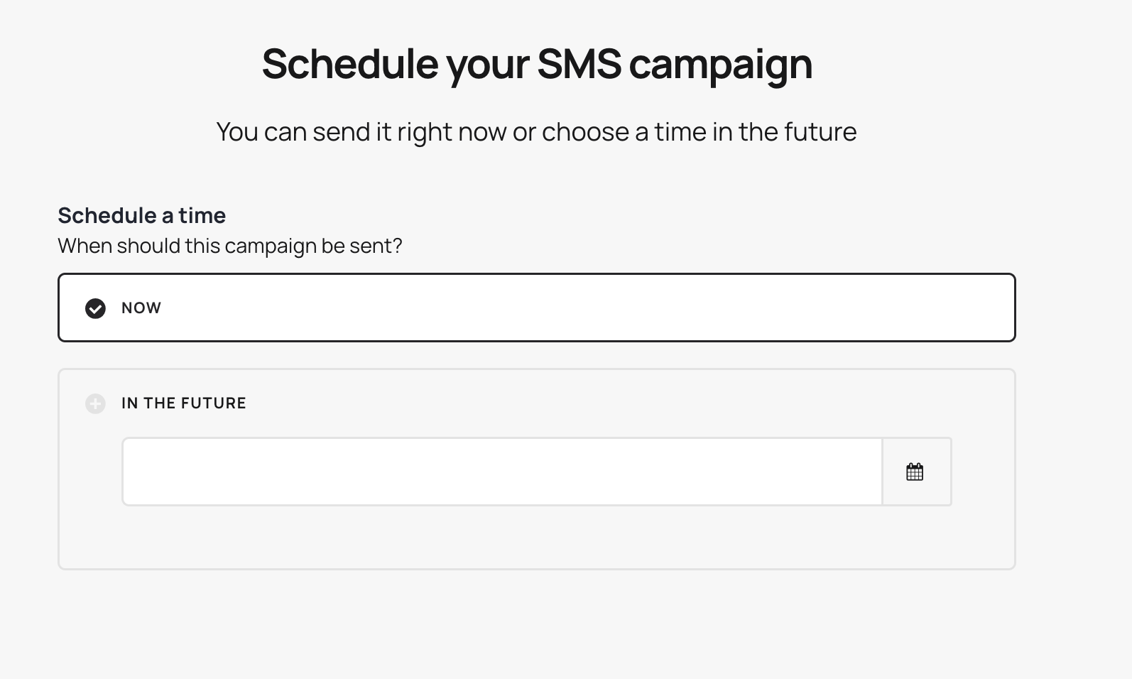Open the calendar date picker icon
This screenshot has width=1132, height=679.
915,472
